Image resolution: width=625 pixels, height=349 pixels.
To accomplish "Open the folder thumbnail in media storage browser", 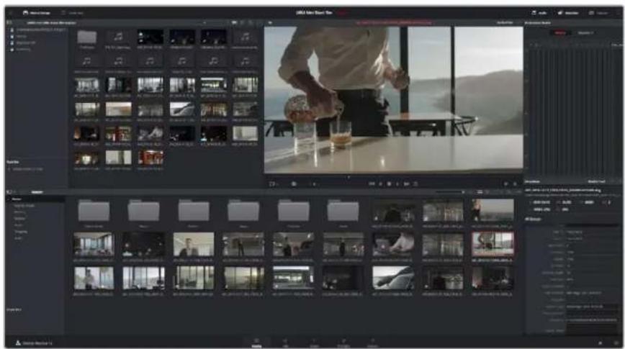I will tap(87, 38).
